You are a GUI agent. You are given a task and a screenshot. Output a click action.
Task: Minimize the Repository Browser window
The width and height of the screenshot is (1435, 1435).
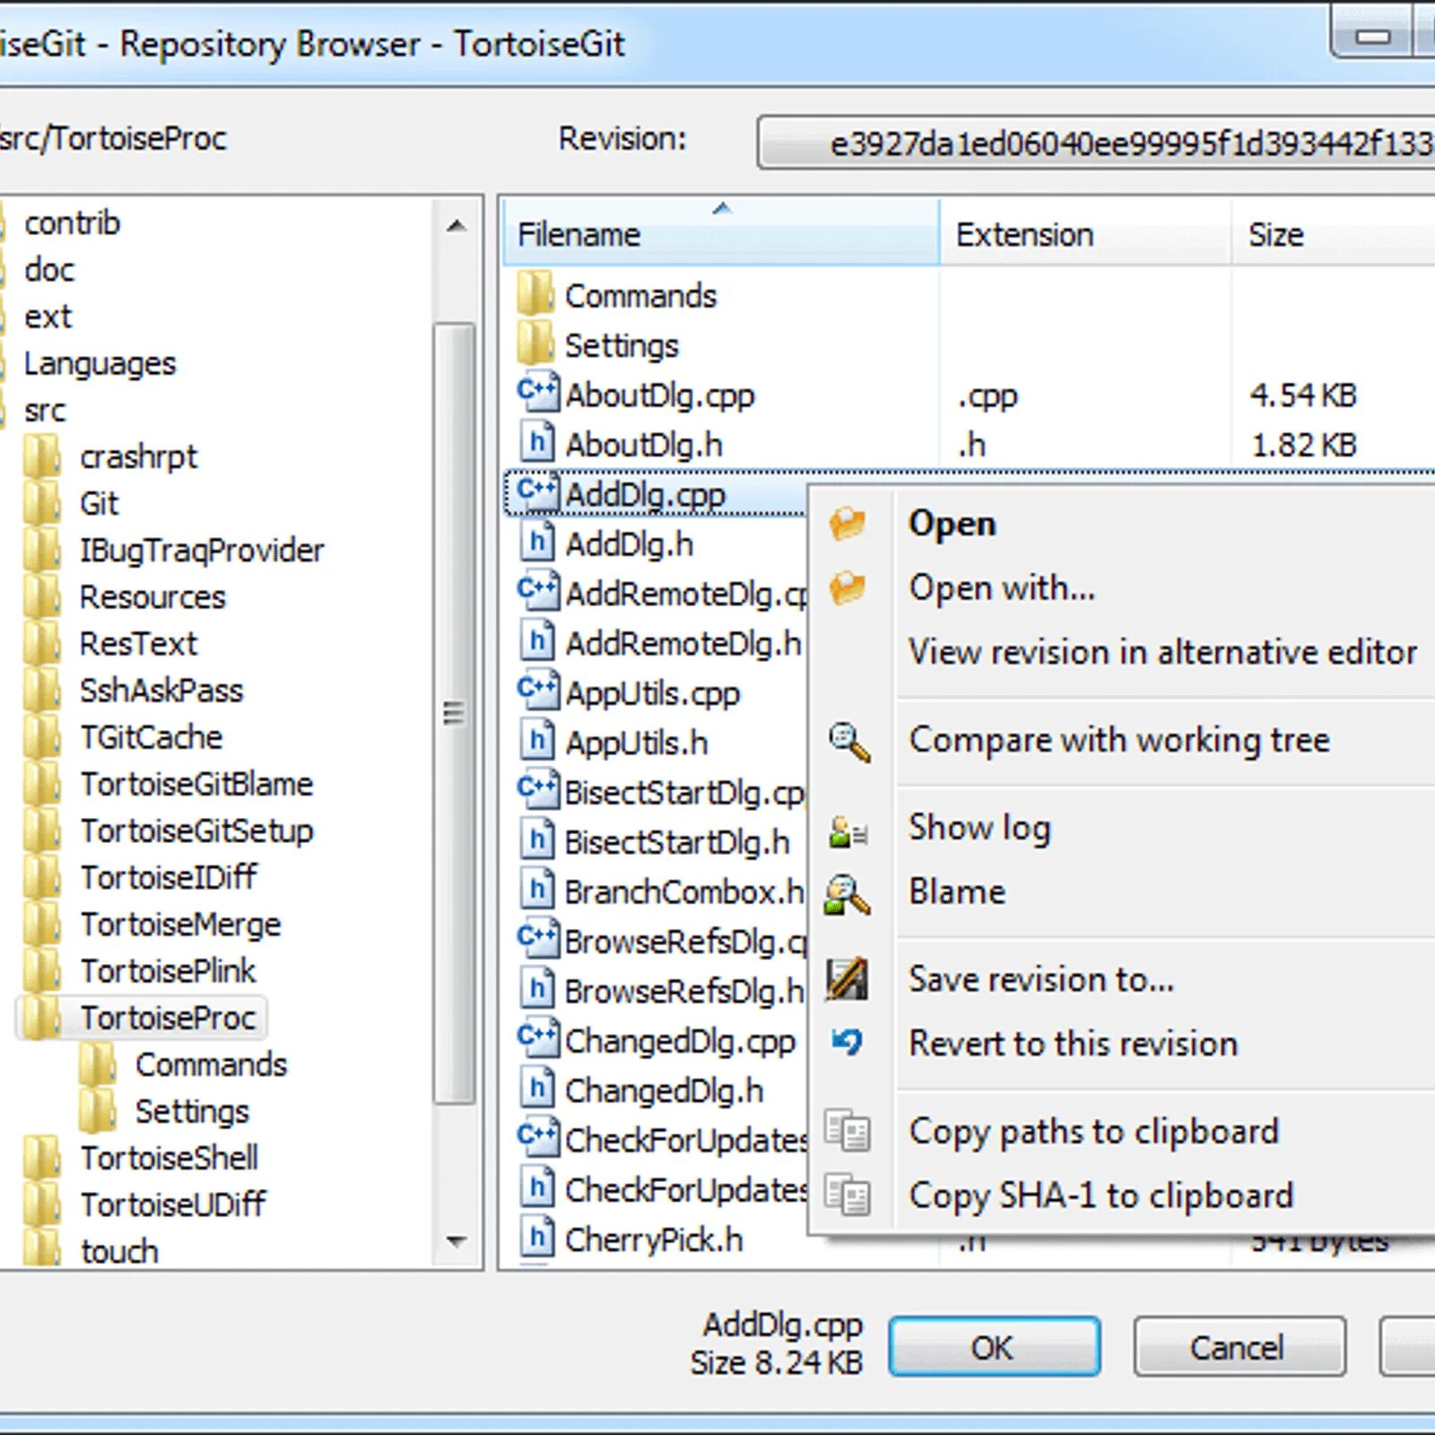1373,36
